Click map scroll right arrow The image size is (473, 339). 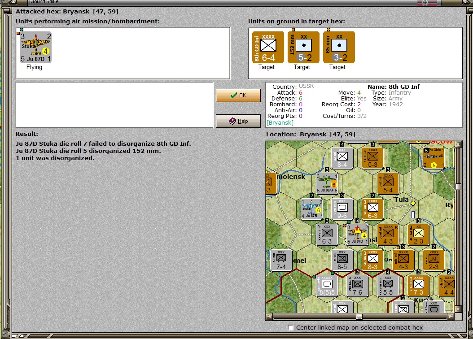[451, 317]
